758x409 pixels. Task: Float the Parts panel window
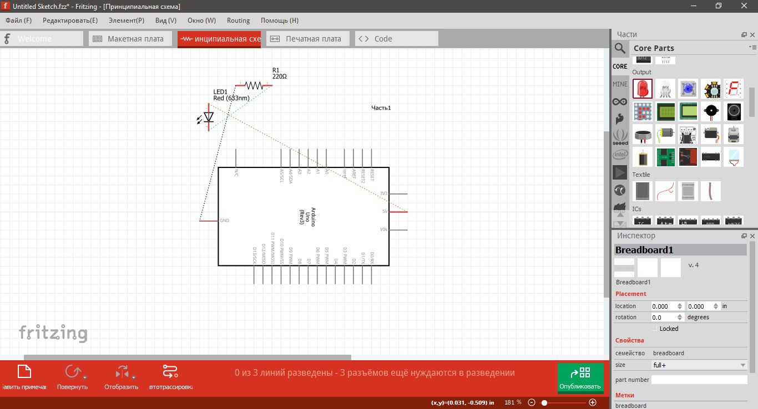pos(744,34)
